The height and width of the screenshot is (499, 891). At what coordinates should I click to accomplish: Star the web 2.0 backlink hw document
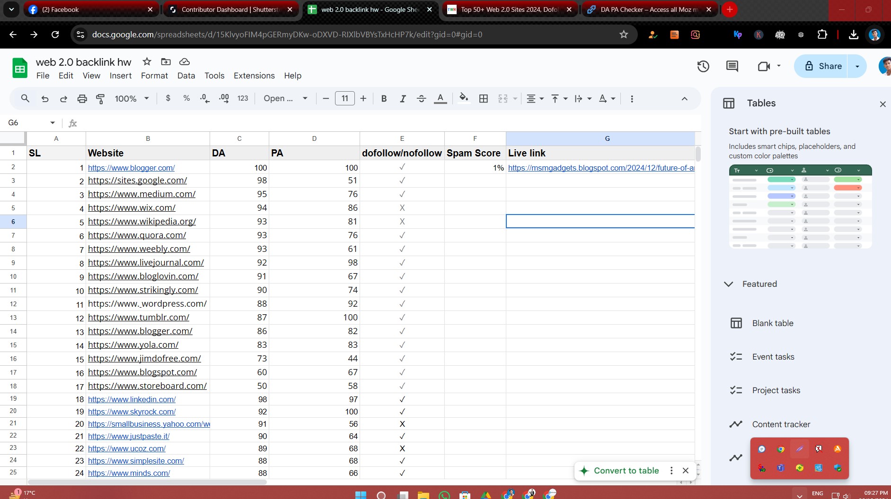(x=147, y=61)
